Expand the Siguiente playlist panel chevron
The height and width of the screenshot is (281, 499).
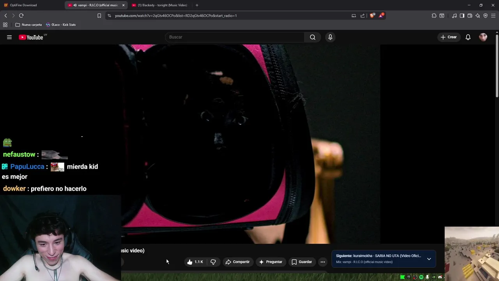[x=429, y=259]
